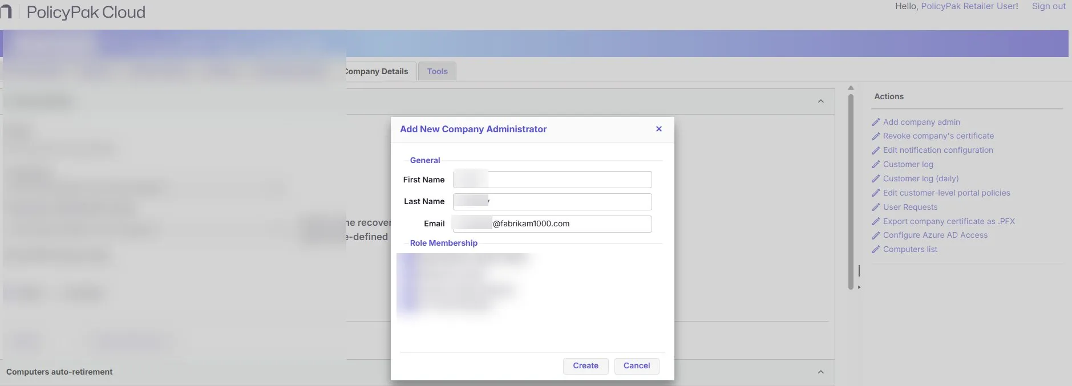Cancel adding the new administrator

pos(637,366)
